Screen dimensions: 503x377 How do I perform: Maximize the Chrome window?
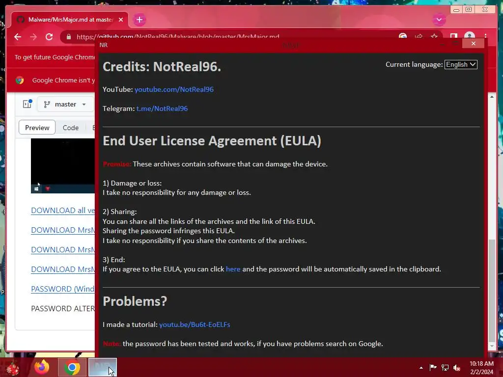[x=469, y=10]
